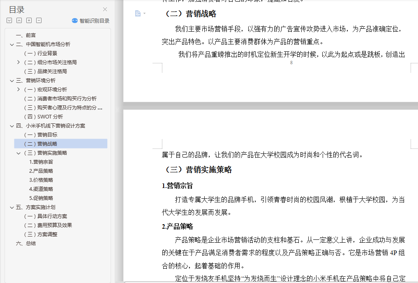Image resolution: width=418 pixels, height=283 pixels.
Task: Jump to (三)营销实施策略 in outline
Action: pyautogui.click(x=45, y=153)
